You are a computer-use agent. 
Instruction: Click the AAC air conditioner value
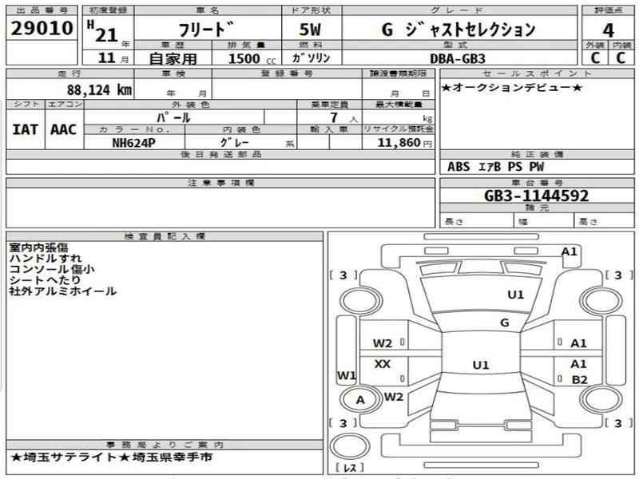coord(63,129)
